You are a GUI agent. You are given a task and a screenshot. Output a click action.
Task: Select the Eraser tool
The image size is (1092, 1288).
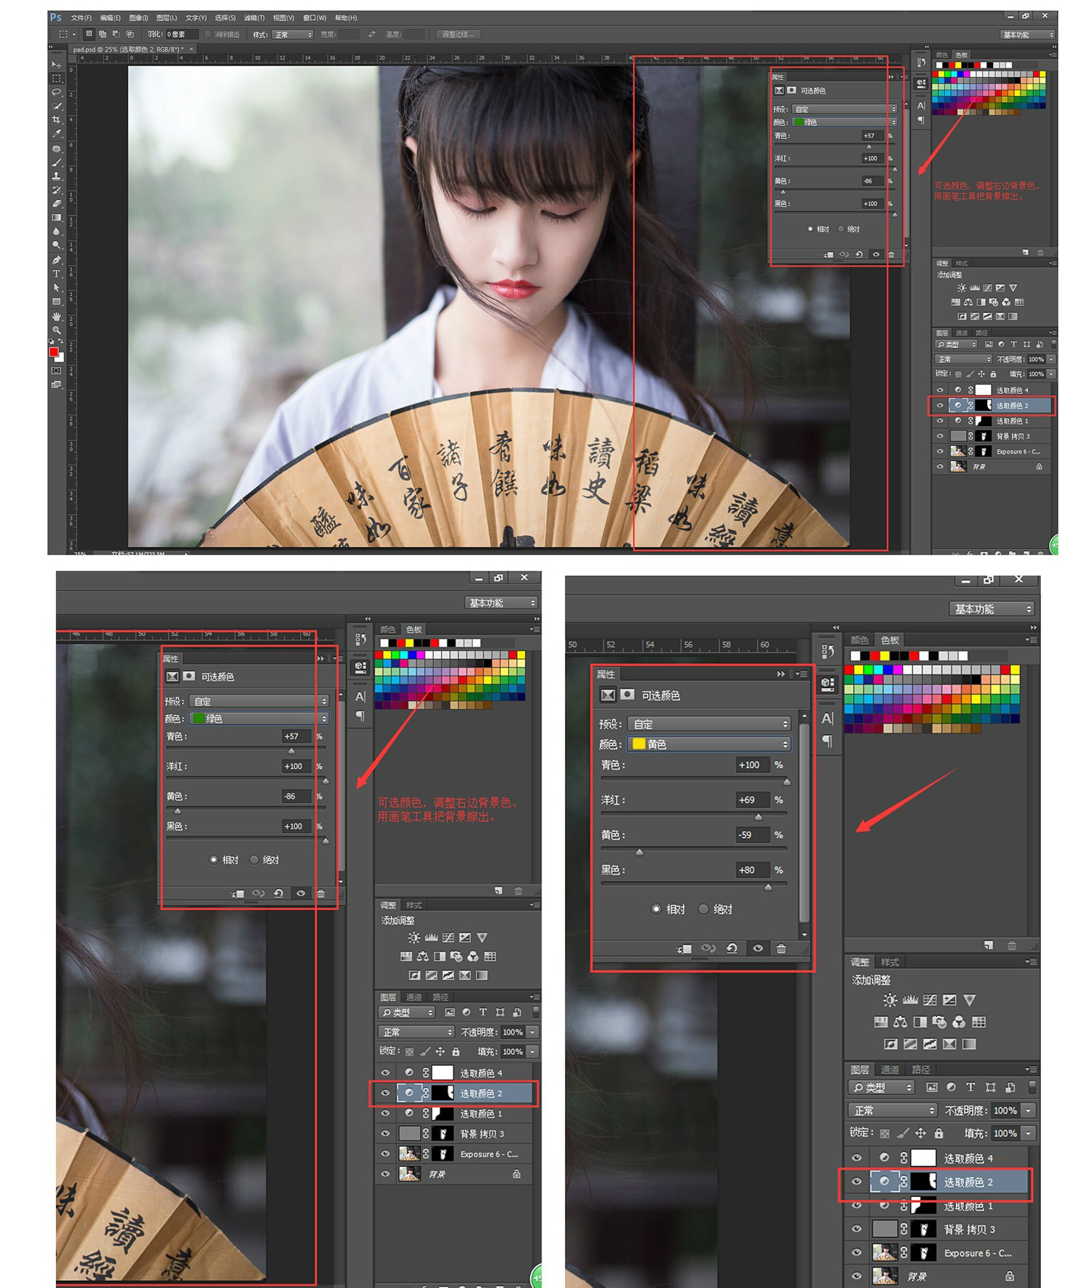pos(56,204)
